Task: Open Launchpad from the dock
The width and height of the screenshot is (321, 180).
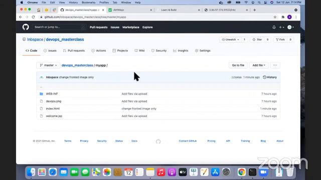Action: click(x=42, y=172)
